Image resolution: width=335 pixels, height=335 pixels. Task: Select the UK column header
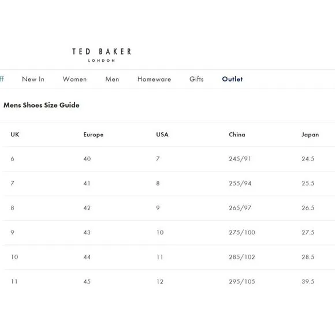[15, 135]
